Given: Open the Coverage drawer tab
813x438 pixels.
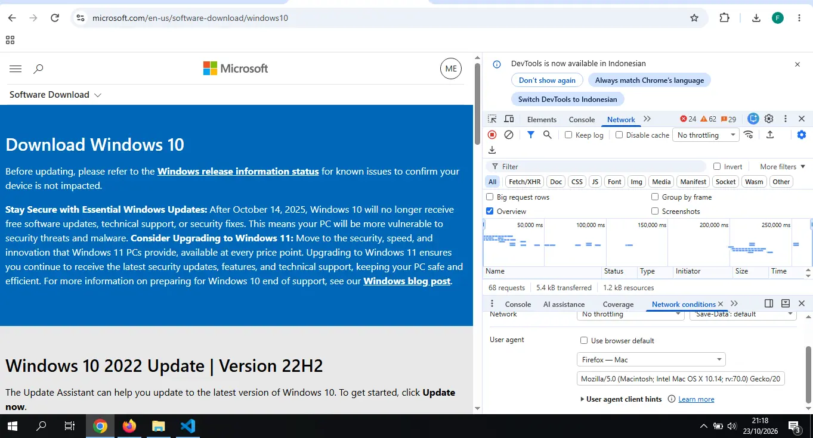Looking at the screenshot, I should pos(618,305).
